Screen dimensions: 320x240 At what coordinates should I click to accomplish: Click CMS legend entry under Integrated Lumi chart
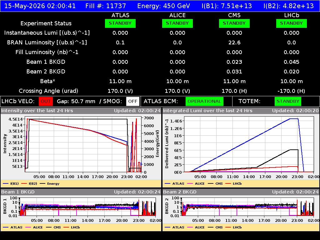tap(215, 183)
